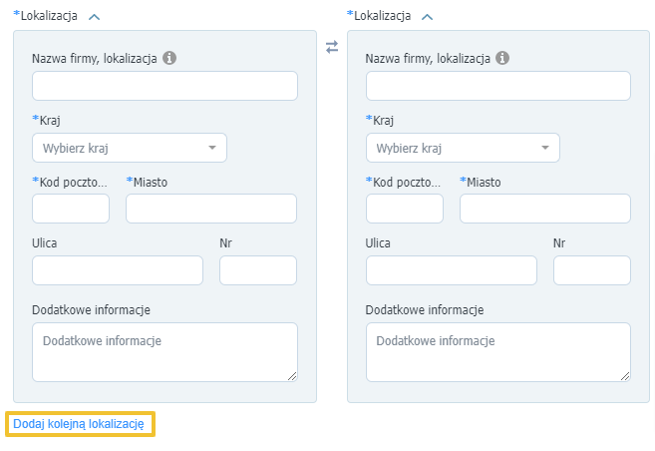
Task: Open left Wybierz kraj dropdown
Action: (x=130, y=148)
